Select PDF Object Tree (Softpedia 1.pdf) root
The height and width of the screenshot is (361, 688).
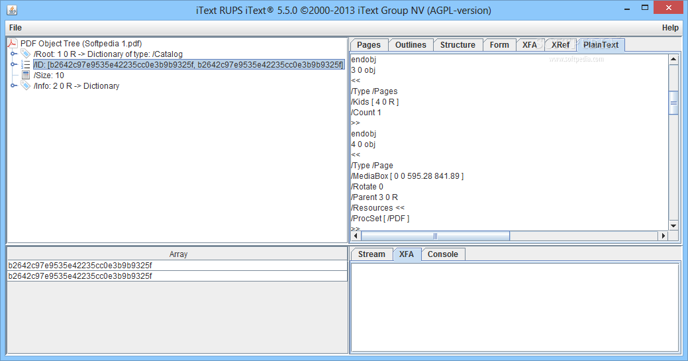[x=81, y=44]
